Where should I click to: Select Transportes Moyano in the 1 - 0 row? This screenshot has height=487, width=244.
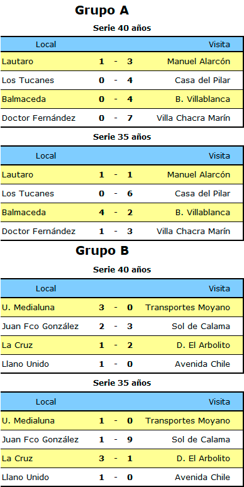[x=188, y=421]
